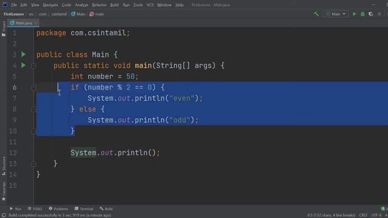This screenshot has width=388, height=218.
Task: Open the Run menu
Action: click(126, 5)
